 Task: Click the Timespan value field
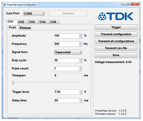[x=68, y=76]
